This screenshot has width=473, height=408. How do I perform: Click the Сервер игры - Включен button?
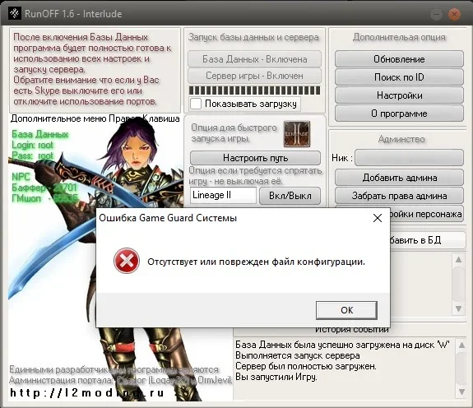(254, 76)
